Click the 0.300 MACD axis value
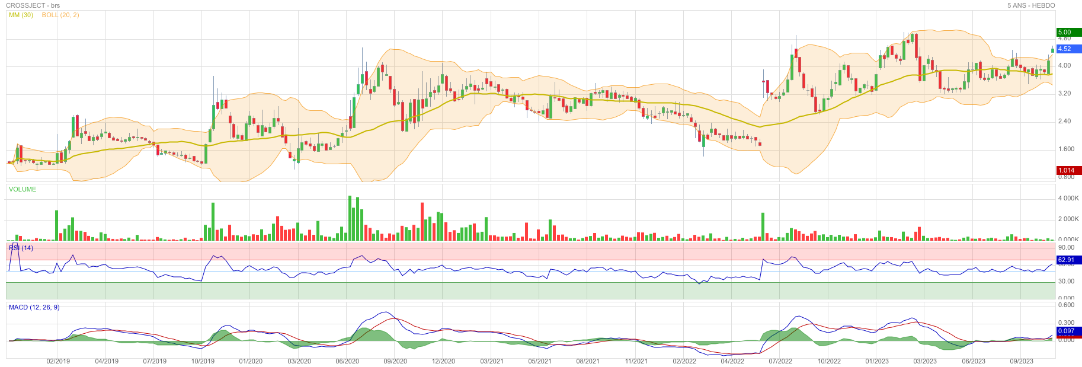This screenshot has height=367, width=1082. 1066,323
